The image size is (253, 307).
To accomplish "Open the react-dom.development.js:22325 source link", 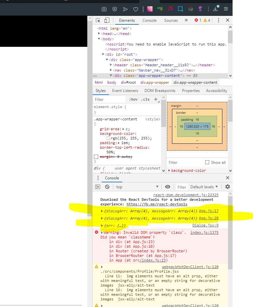I will pos(186,195).
